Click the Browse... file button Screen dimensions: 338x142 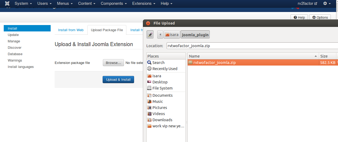click(113, 63)
